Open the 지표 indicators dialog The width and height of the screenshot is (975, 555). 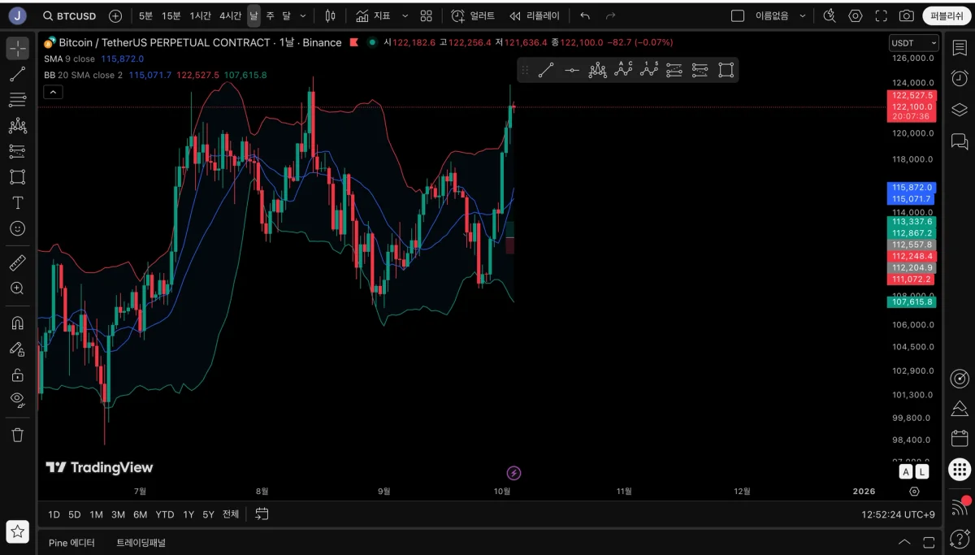tap(374, 16)
